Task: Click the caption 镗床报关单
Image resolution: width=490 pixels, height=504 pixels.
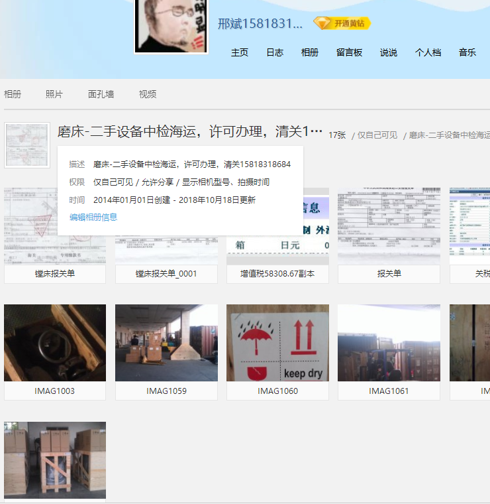Action: 55,274
